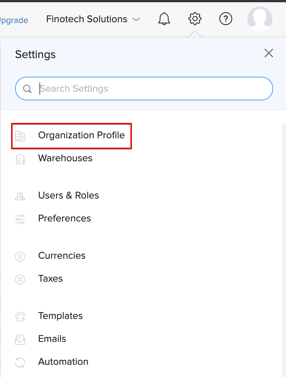Click the Organization Profile building icon
The image size is (286, 377).
click(20, 136)
